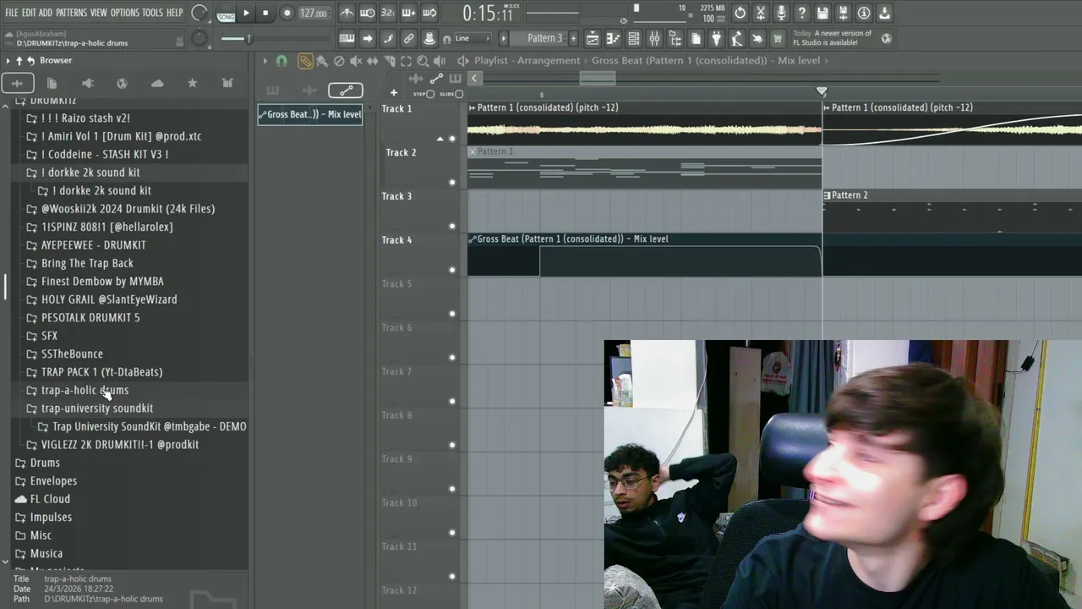Toggle the Browser view icon
Viewport: 1082px width, 609px height.
pos(675,38)
